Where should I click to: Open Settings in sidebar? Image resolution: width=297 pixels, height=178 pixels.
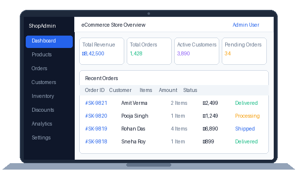[x=41, y=137]
